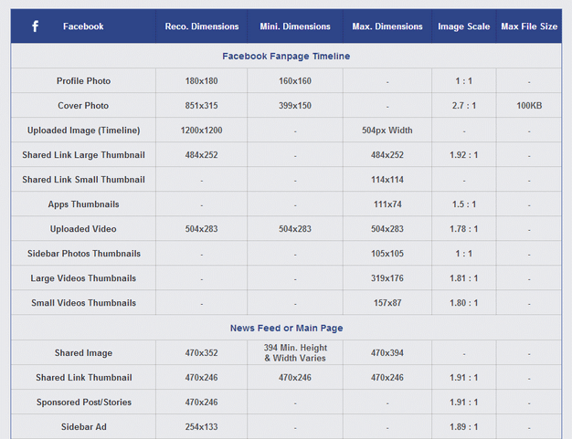
Task: Click the 394 Min. Height & Width Varies cell
Action: (295, 352)
